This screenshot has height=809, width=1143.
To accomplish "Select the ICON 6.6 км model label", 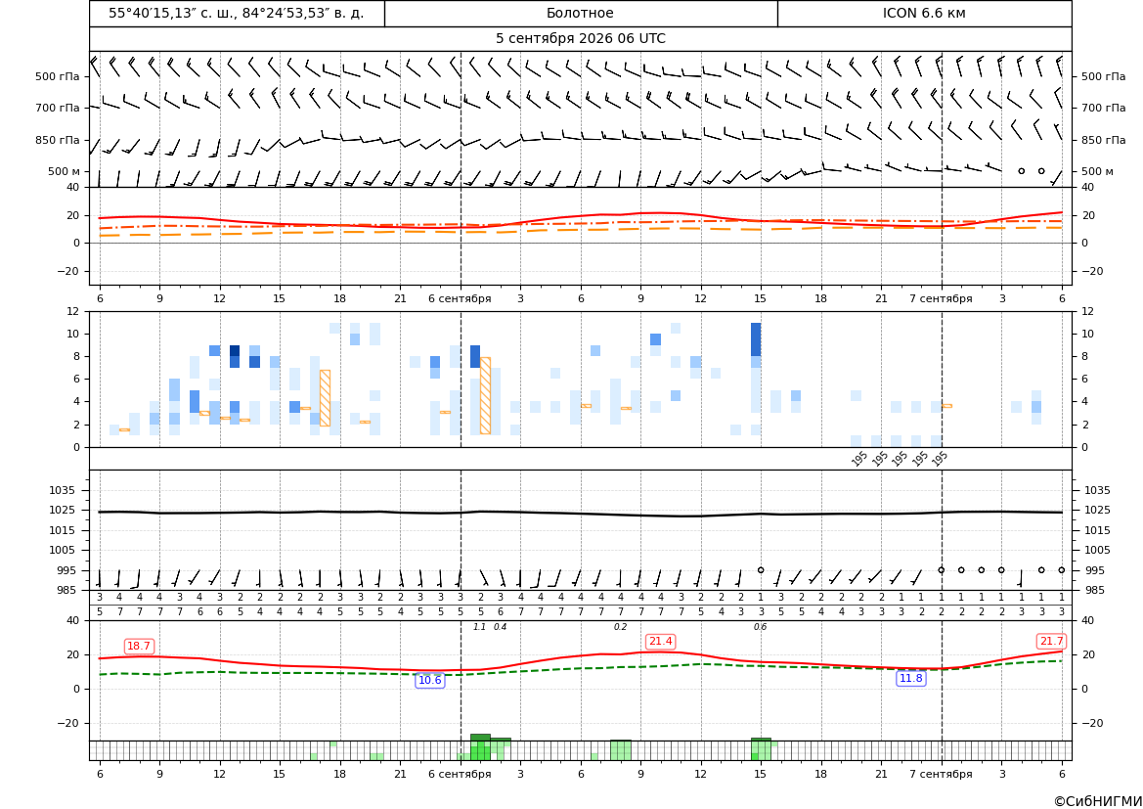I will [924, 13].
